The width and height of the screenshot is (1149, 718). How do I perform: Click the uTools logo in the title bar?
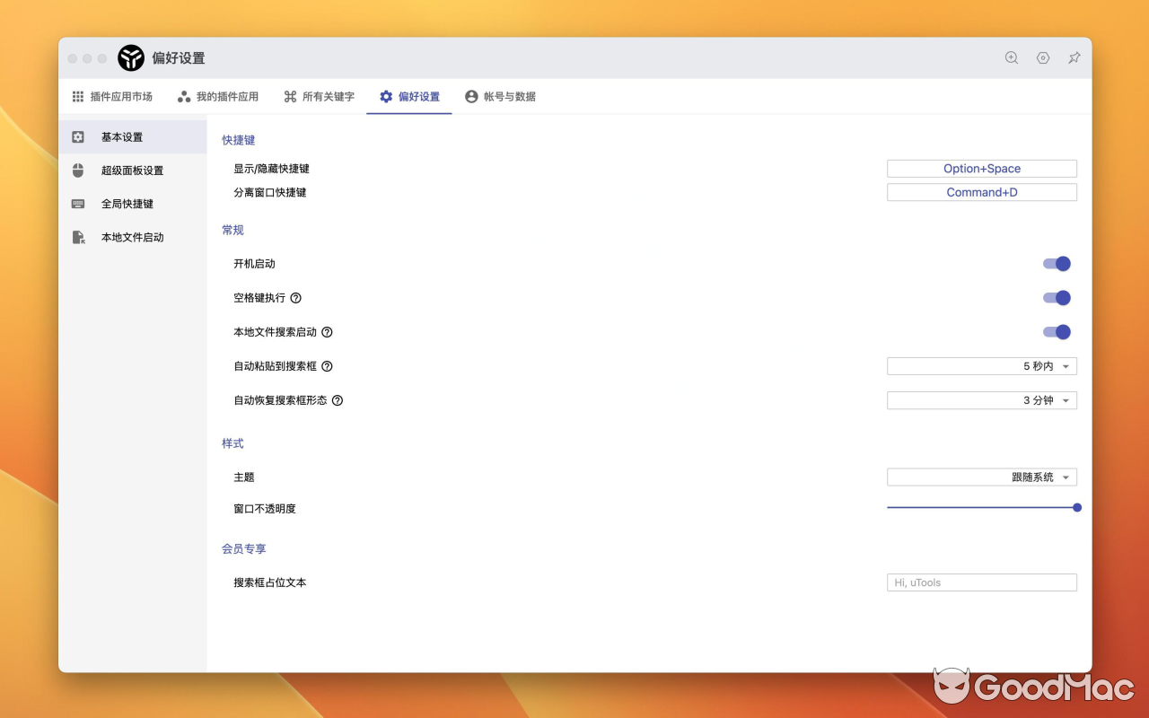click(x=131, y=57)
